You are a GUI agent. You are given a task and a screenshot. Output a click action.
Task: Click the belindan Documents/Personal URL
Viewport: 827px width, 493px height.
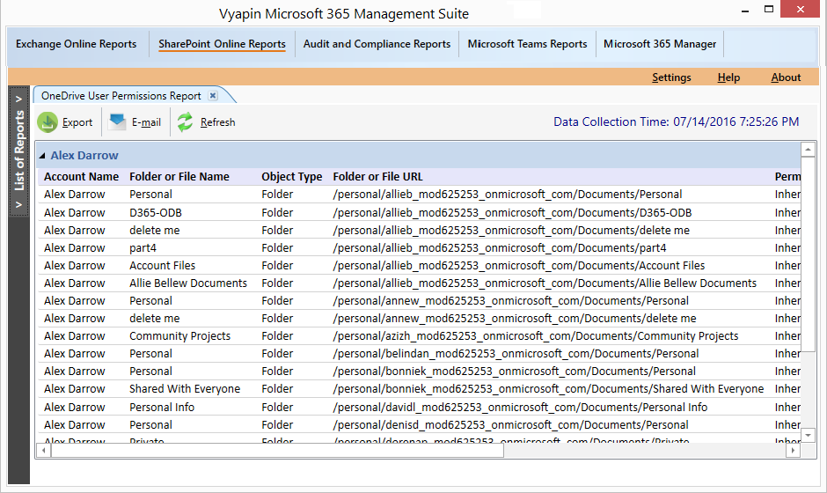516,354
